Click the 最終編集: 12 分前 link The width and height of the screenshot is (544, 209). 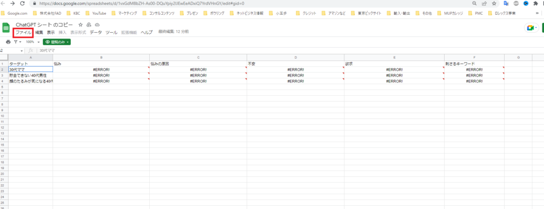pyautogui.click(x=174, y=32)
